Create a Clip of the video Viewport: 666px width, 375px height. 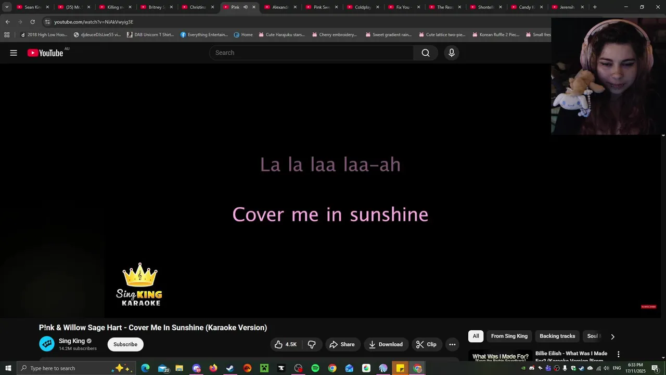[x=426, y=344]
